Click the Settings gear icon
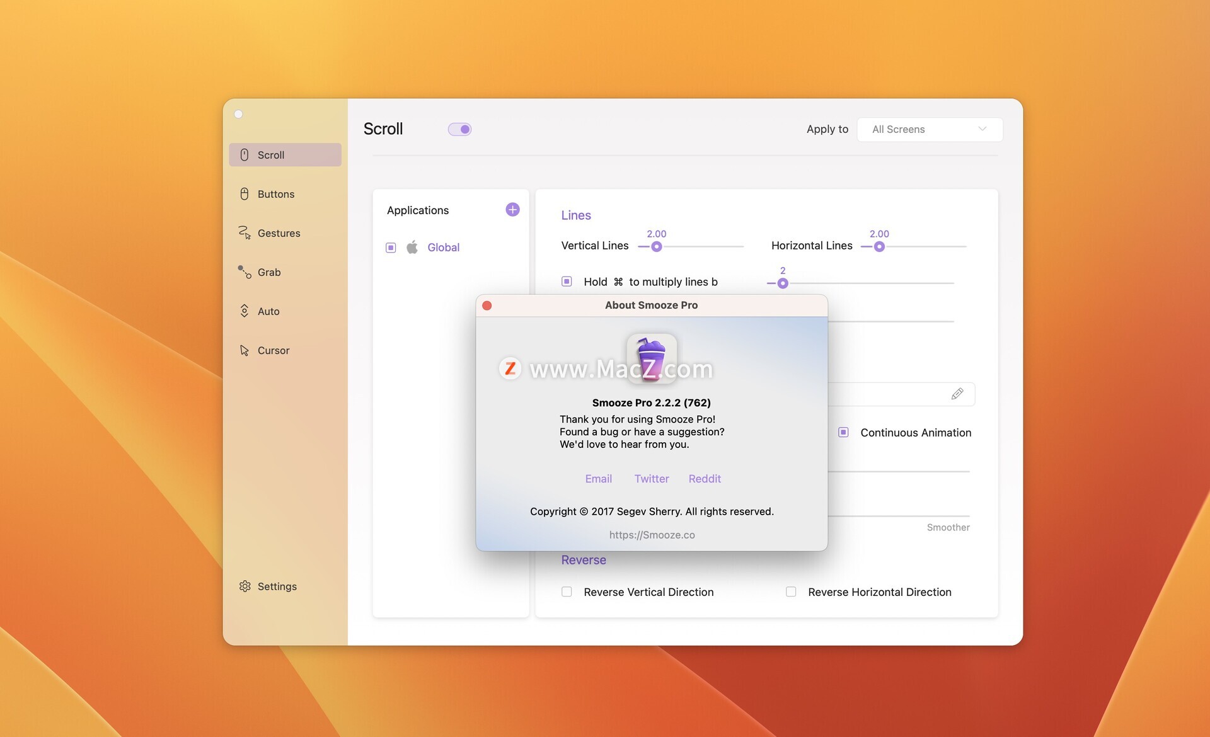The image size is (1210, 737). coord(245,586)
